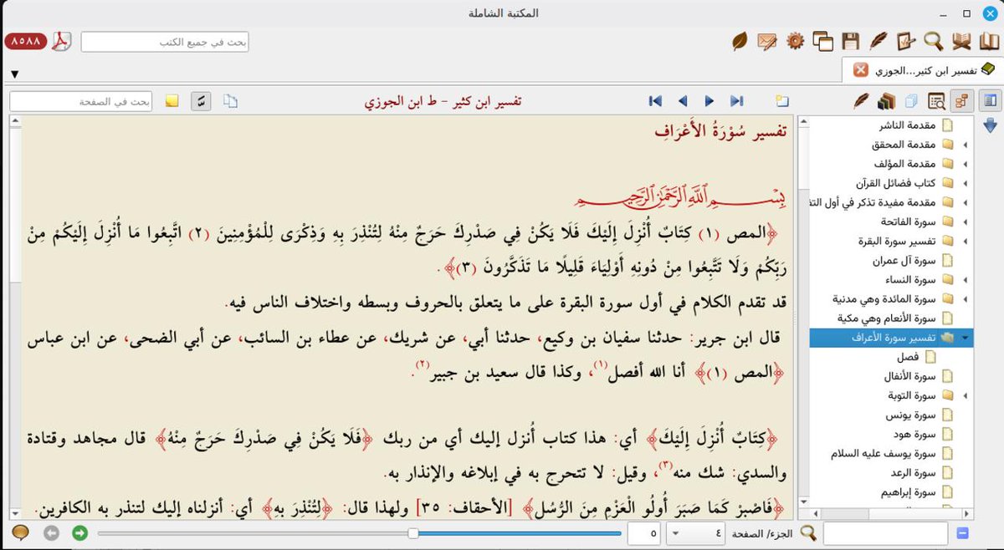This screenshot has height=550, width=1004.
Task: Select 'مقدمة الناشر' in the tree
Action: (907, 125)
